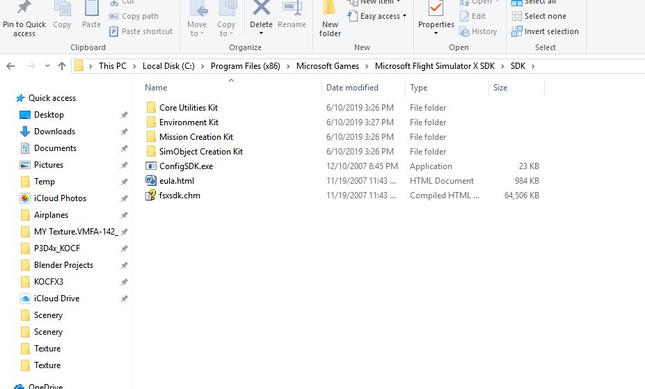This screenshot has height=389, width=645.
Task: Click the eula.html document icon
Action: click(x=151, y=180)
